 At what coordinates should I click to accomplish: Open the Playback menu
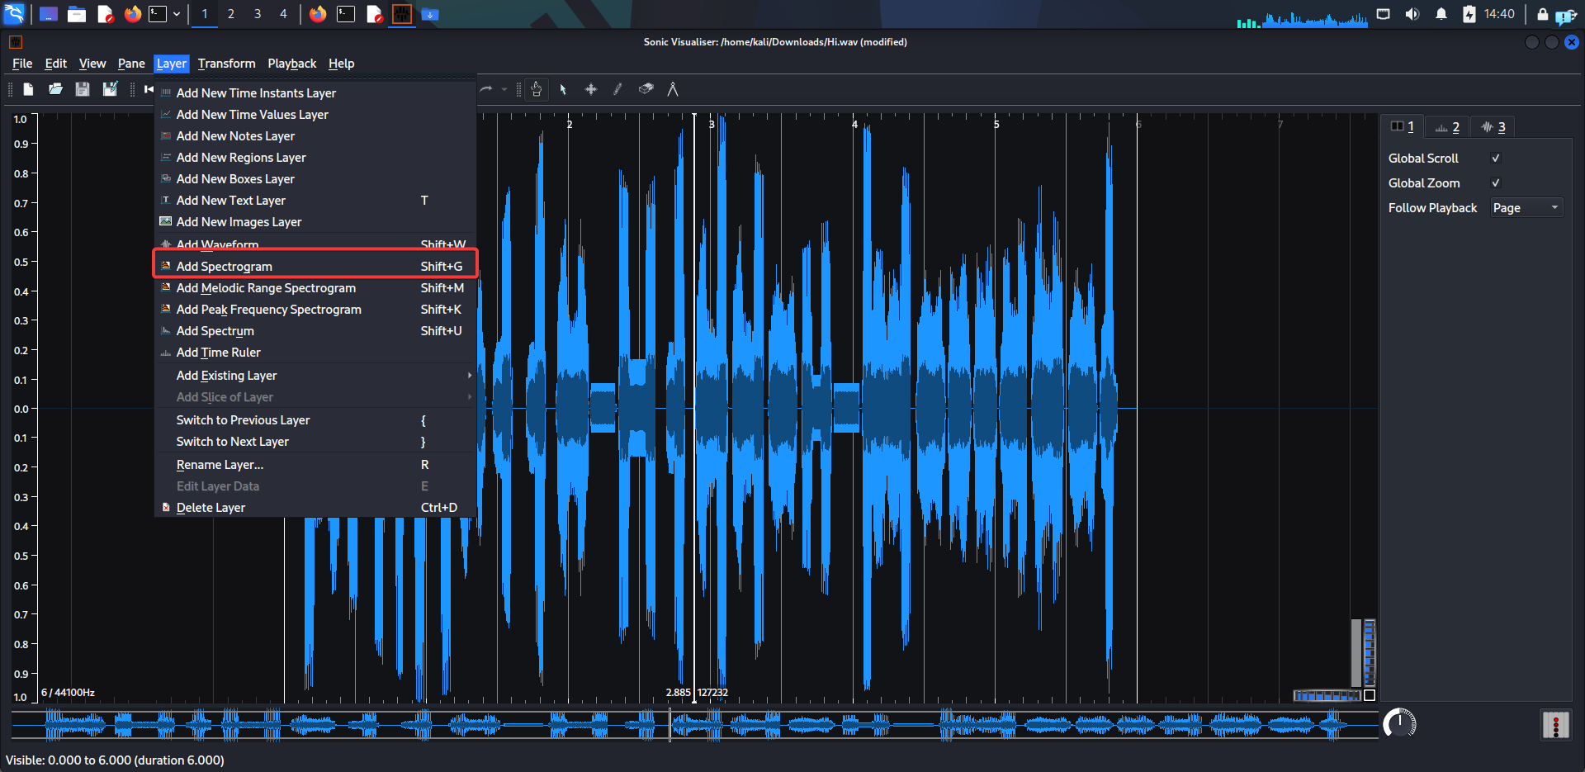tap(292, 64)
